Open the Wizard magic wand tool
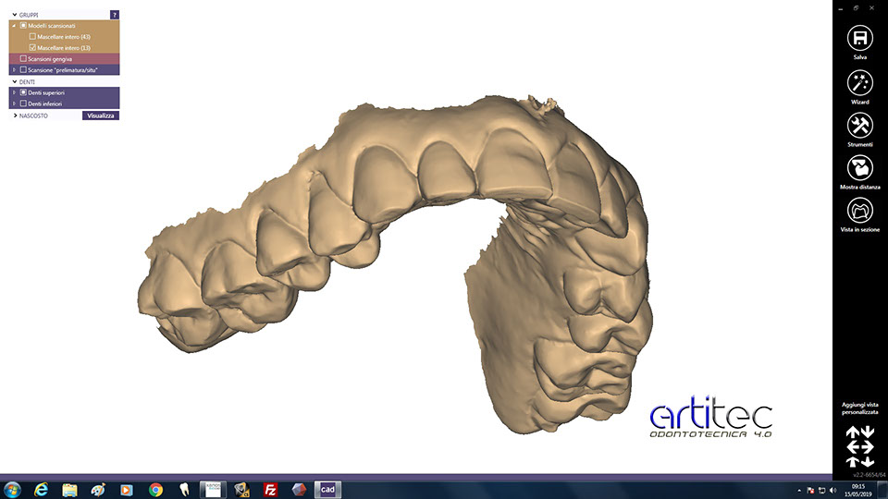The image size is (888, 499). coord(859,82)
